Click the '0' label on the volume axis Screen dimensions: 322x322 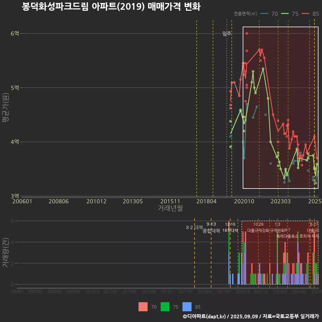[x=12, y=284]
